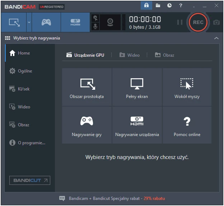This screenshot has width=224, height=206.
Task: Click the UNREGISTERED badge
Action: (52, 7)
